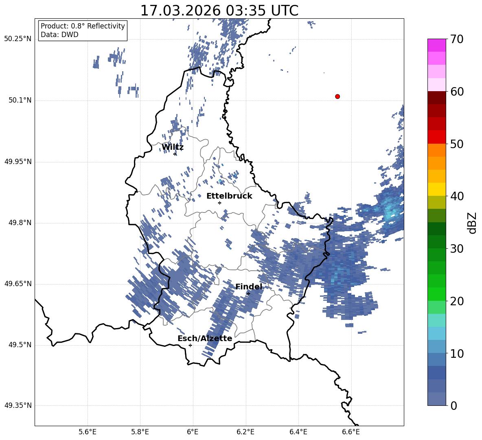Pick the yellow swatch just above 40 dBZ
The height and width of the screenshot is (440, 482).
point(437,189)
